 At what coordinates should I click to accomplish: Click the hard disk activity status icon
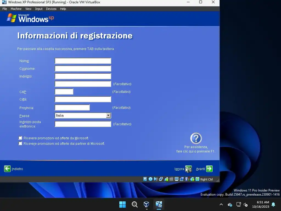[145, 179]
